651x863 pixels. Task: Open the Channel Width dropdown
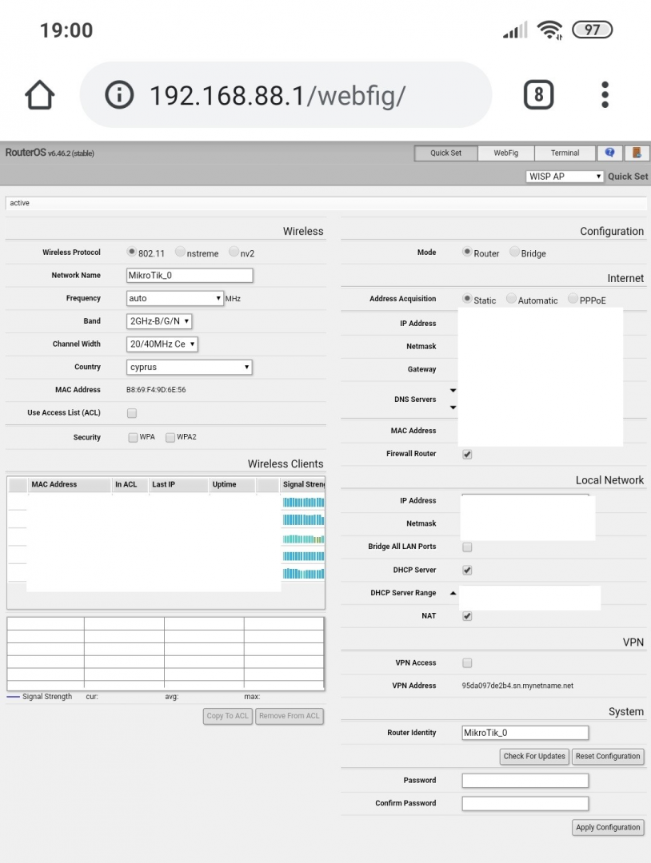tap(162, 344)
